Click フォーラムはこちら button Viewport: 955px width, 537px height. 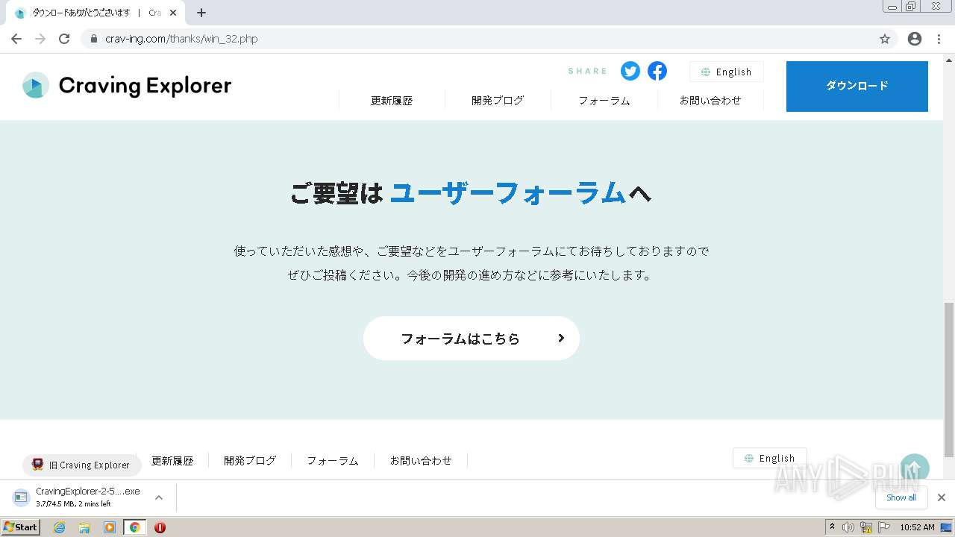(x=472, y=338)
